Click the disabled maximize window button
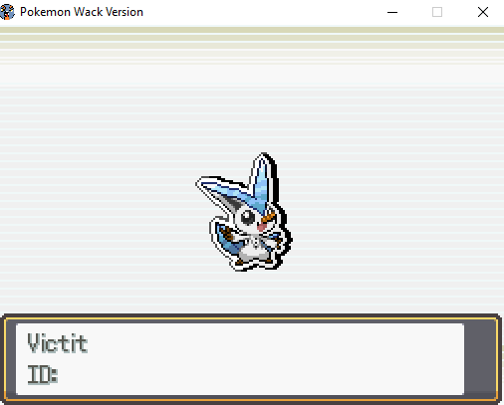This screenshot has width=504, height=405. (437, 12)
